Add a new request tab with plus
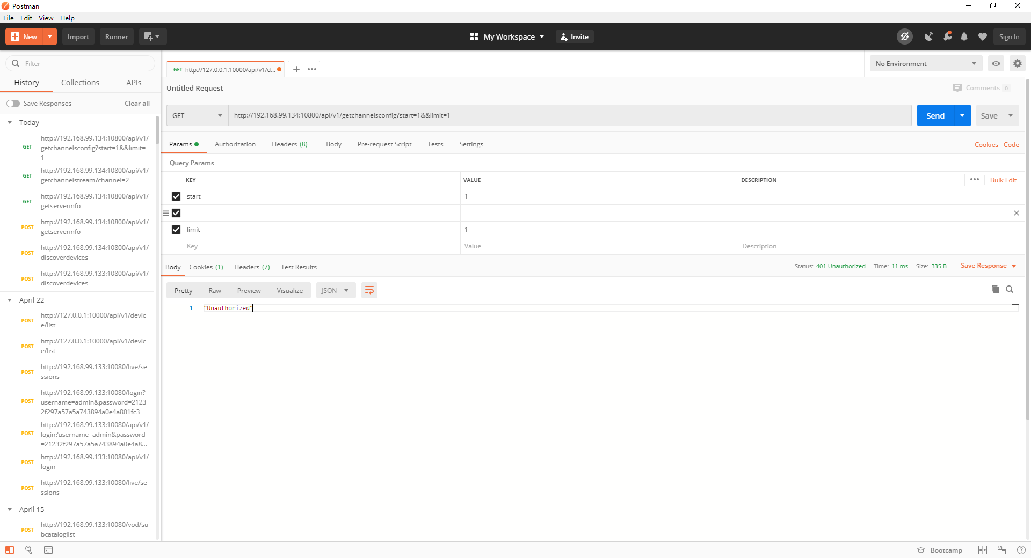 pos(296,69)
